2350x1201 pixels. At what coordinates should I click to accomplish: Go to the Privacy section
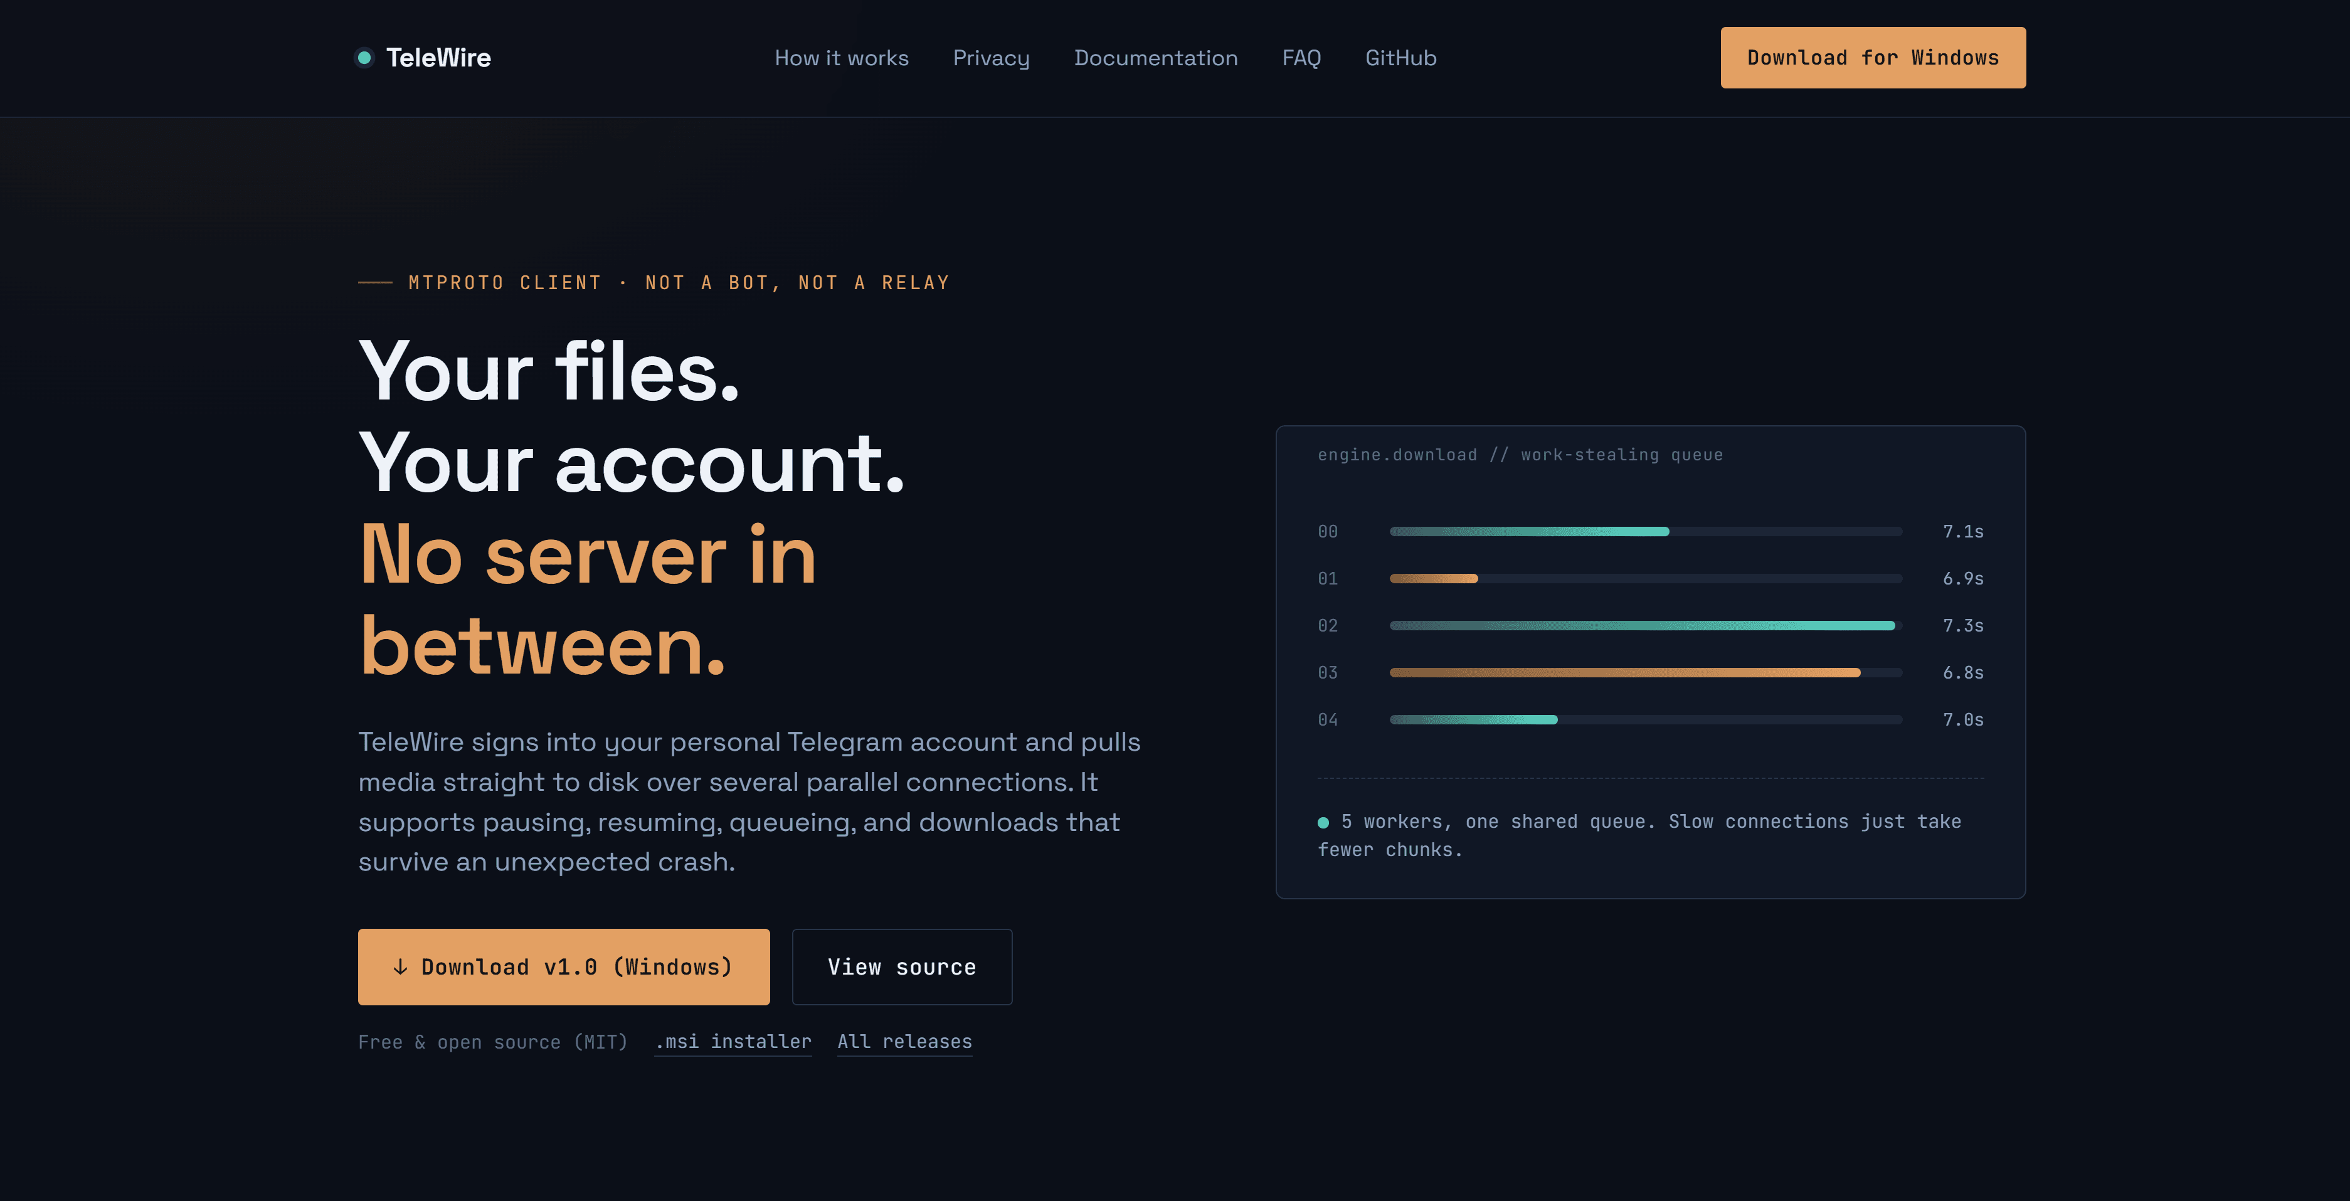click(x=991, y=58)
